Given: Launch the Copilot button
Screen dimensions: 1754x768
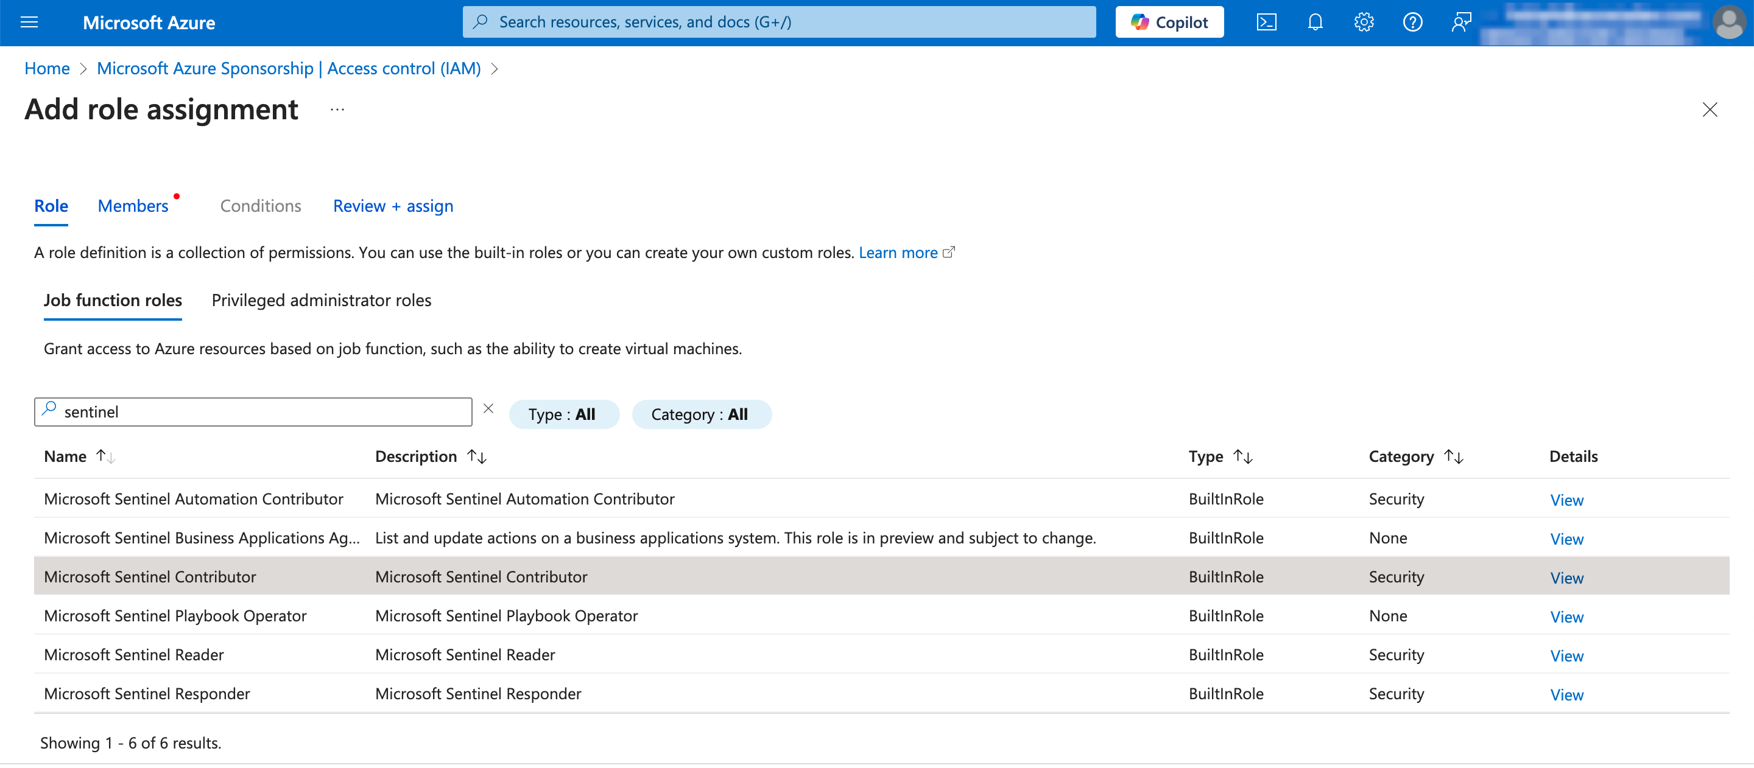Looking at the screenshot, I should coord(1169,23).
